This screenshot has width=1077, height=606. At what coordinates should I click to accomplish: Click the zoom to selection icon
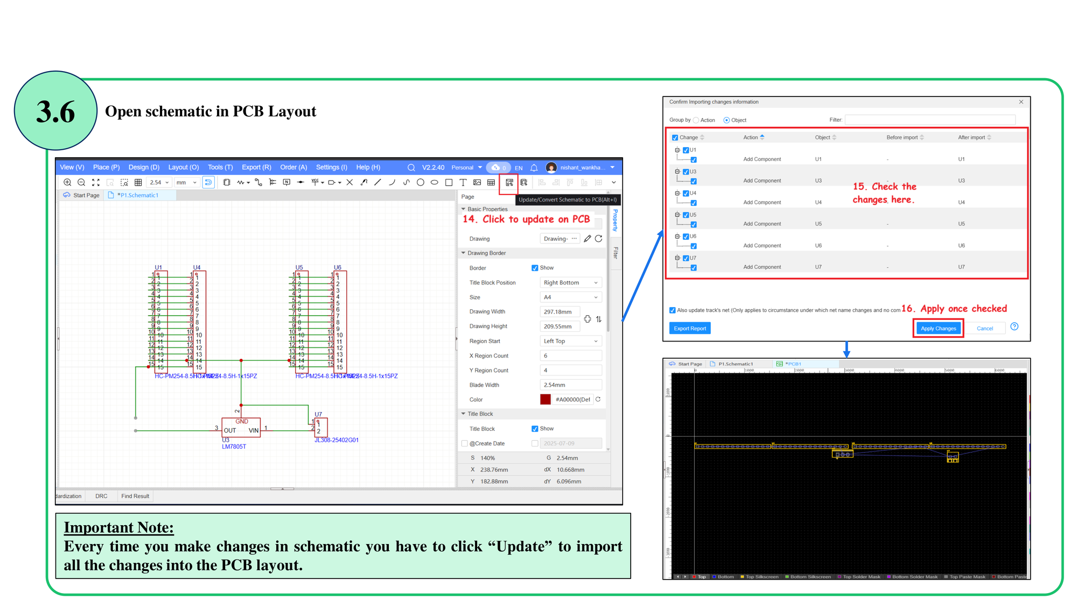point(124,183)
